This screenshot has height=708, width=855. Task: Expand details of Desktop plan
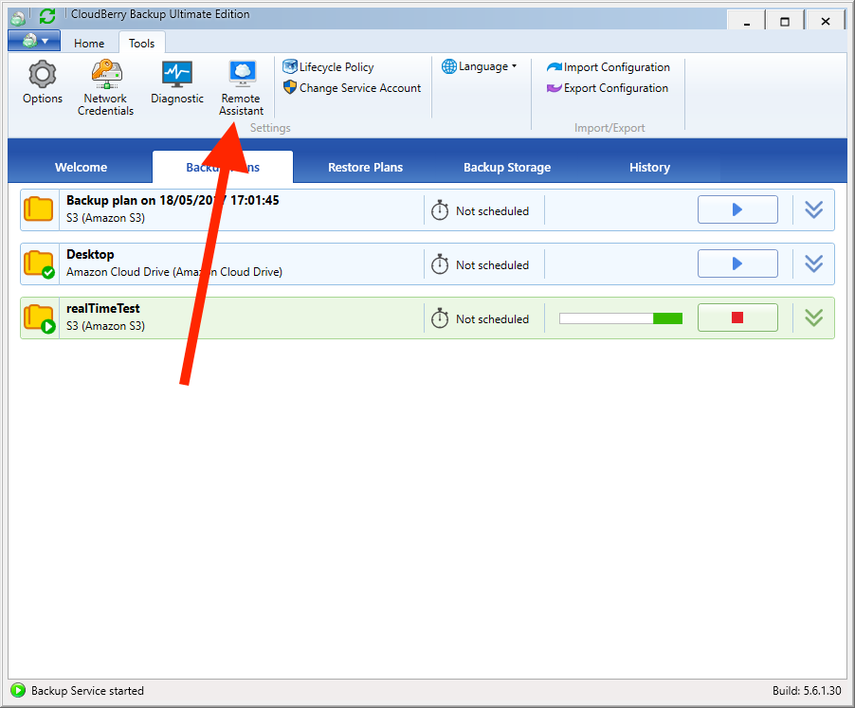click(814, 263)
